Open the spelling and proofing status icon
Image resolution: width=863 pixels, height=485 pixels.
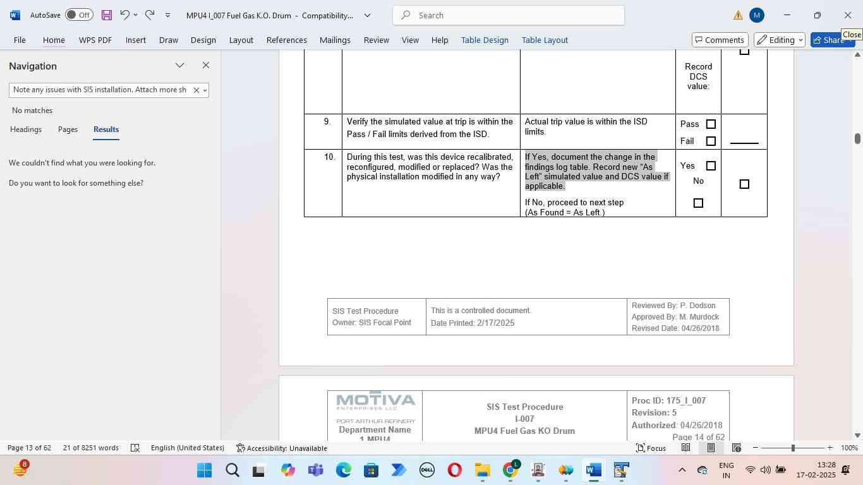coord(135,448)
